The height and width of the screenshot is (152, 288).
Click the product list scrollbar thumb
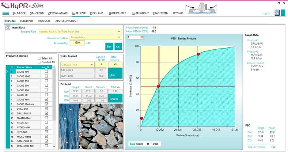tap(54, 94)
